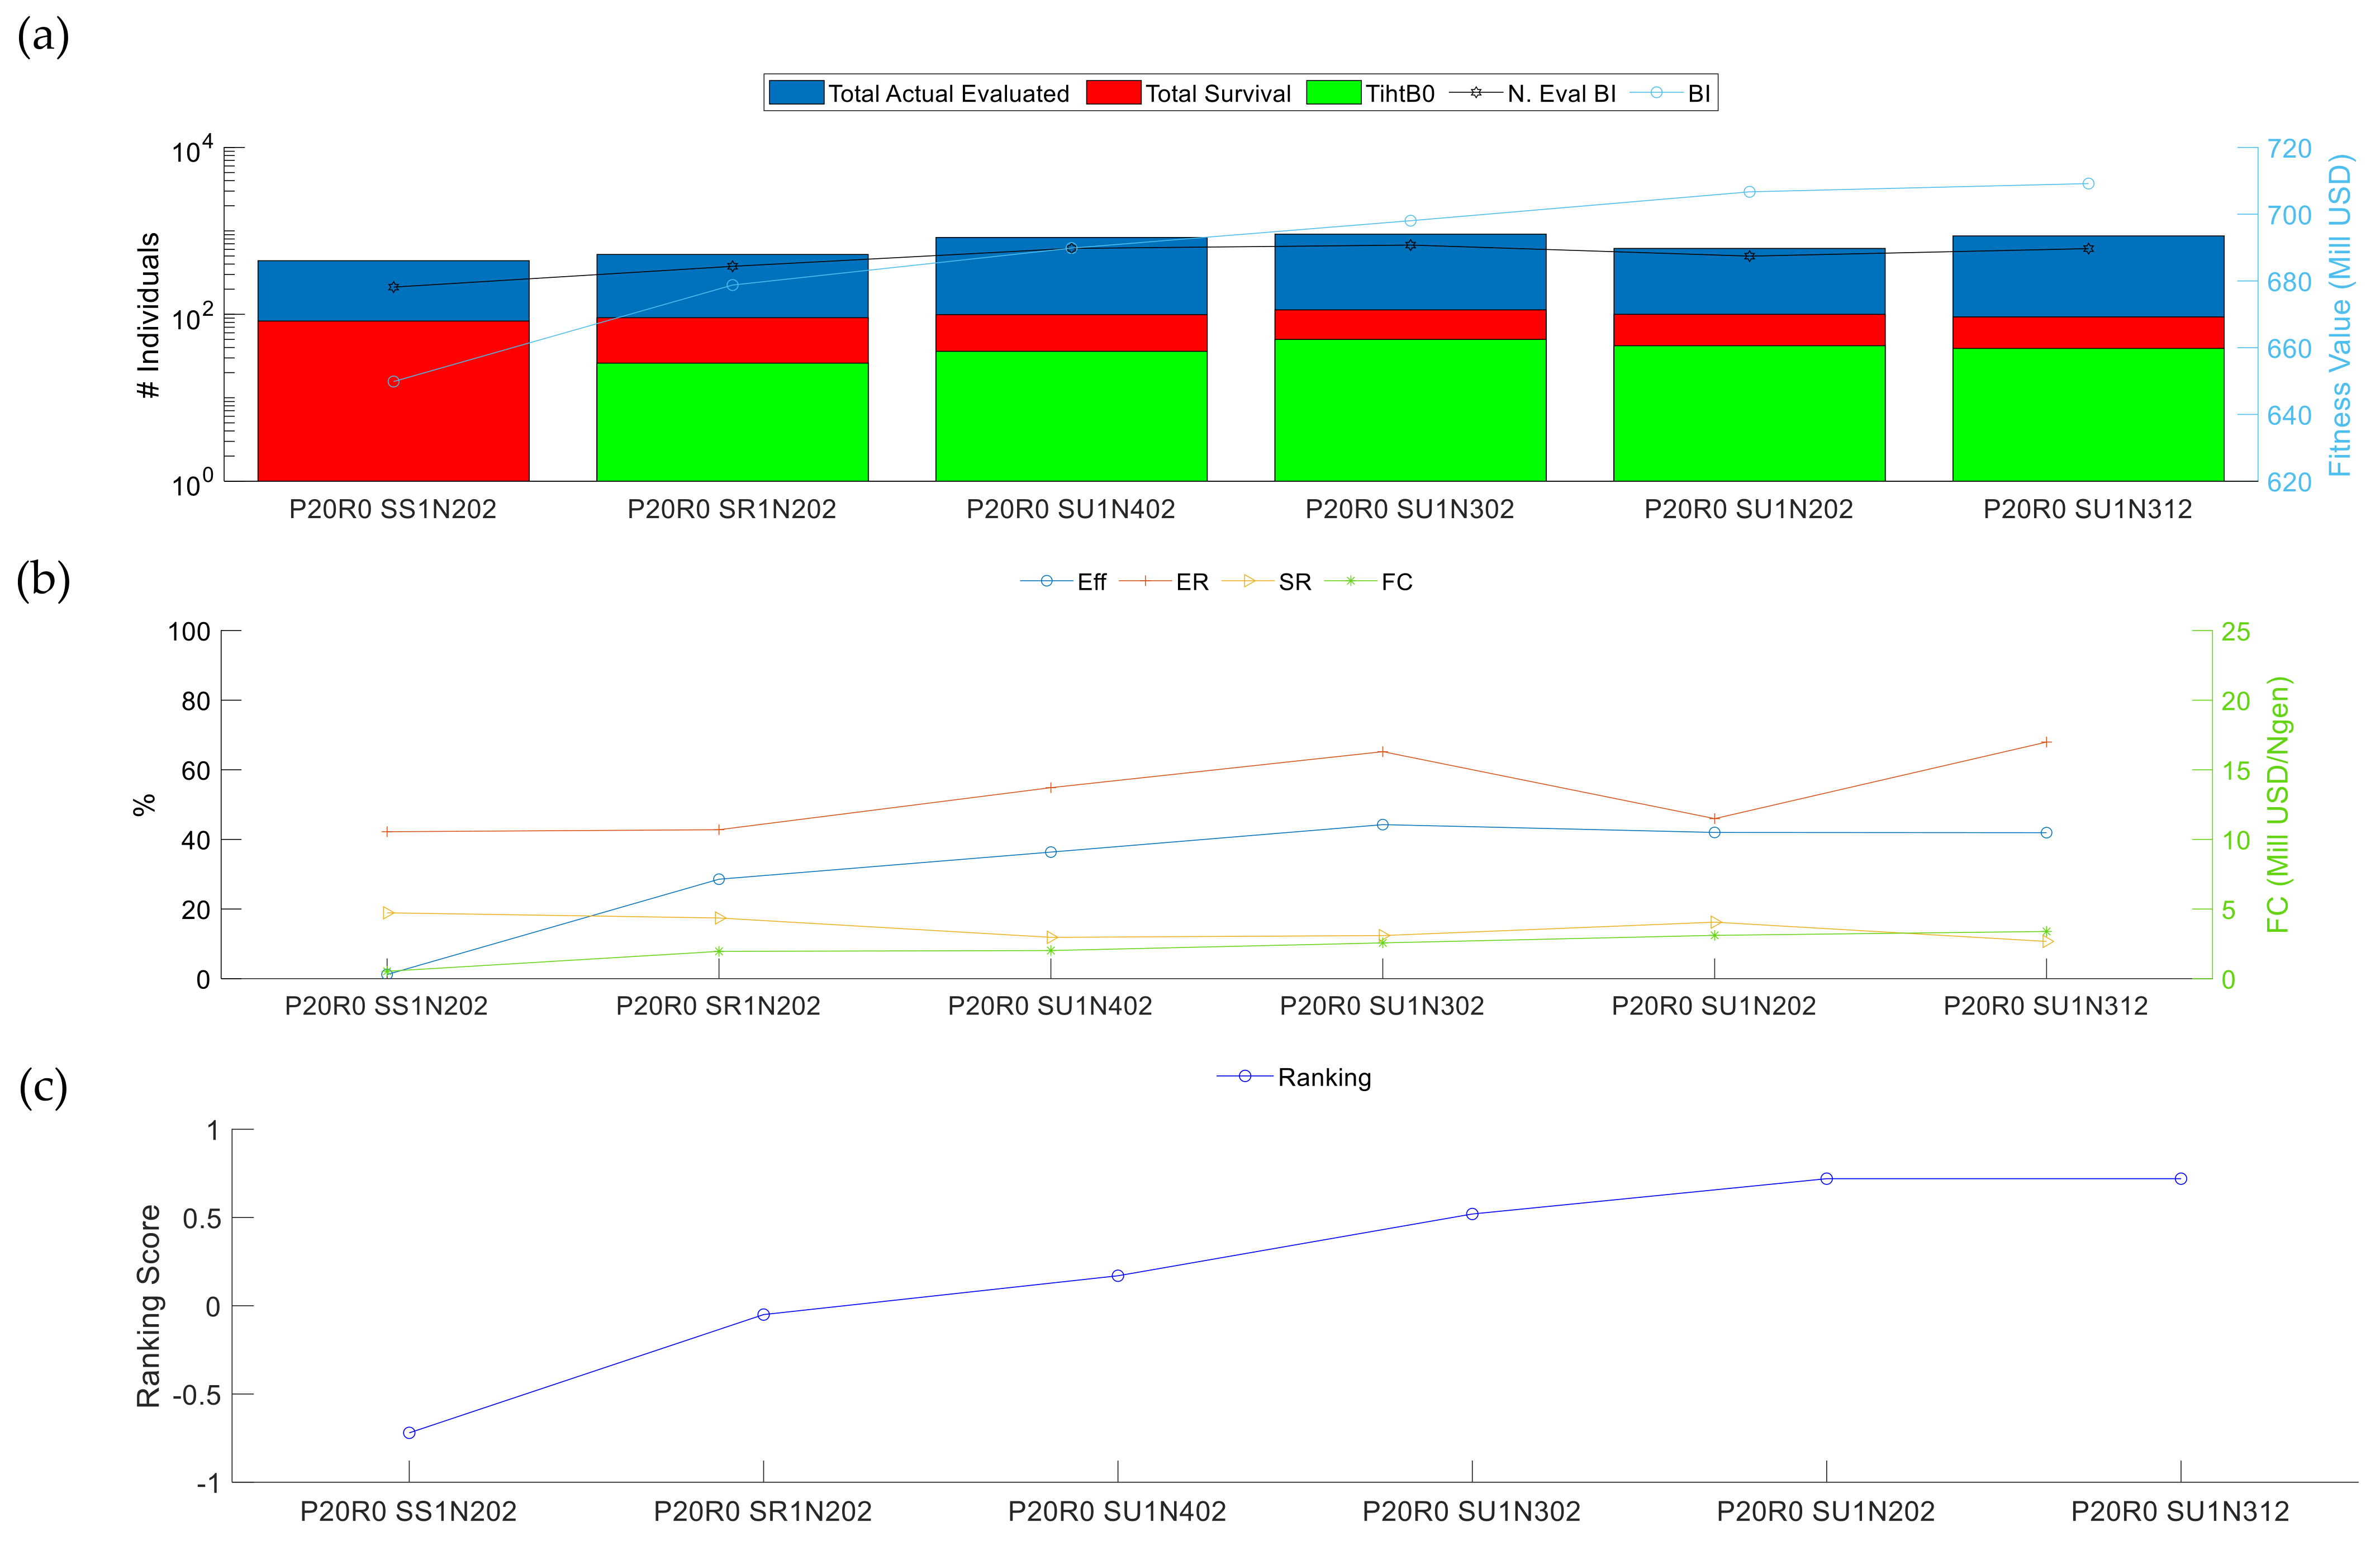
Task: Click the BI point over P20R0 SU1N202 bar
Action: pos(1749,192)
